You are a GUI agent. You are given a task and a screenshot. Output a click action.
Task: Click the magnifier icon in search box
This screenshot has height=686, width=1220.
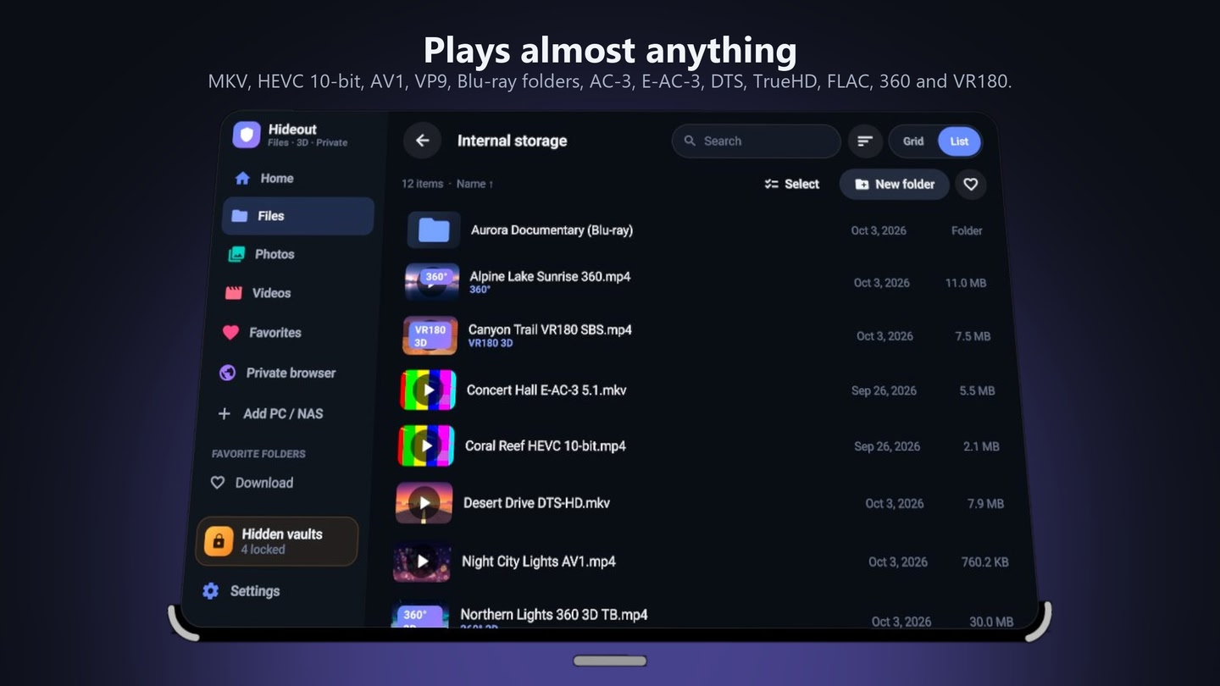690,141
